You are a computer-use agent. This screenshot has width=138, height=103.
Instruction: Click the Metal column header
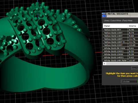115,26
